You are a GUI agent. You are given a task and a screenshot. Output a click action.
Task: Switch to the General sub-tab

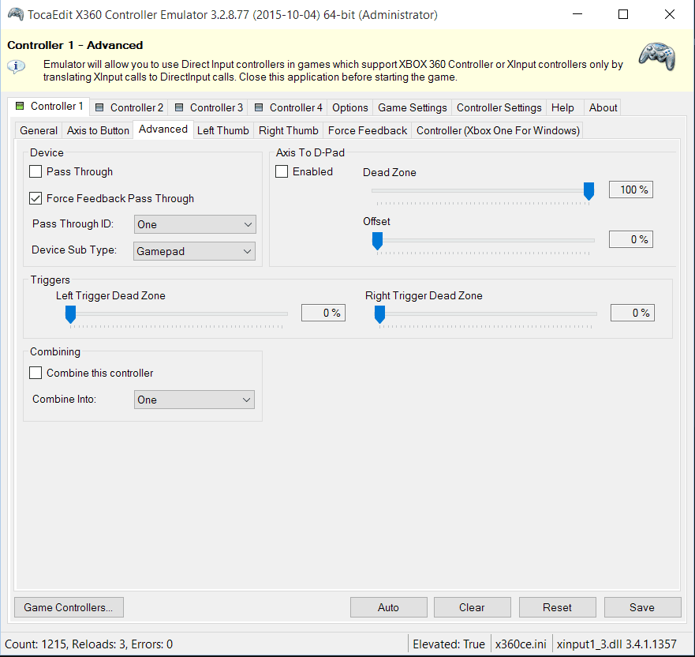39,130
